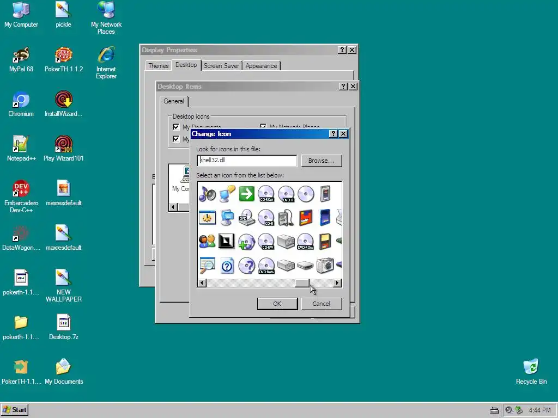Screen dimensions: 558x418
Task: Click the shell32.dll file path field
Action: [247, 161]
